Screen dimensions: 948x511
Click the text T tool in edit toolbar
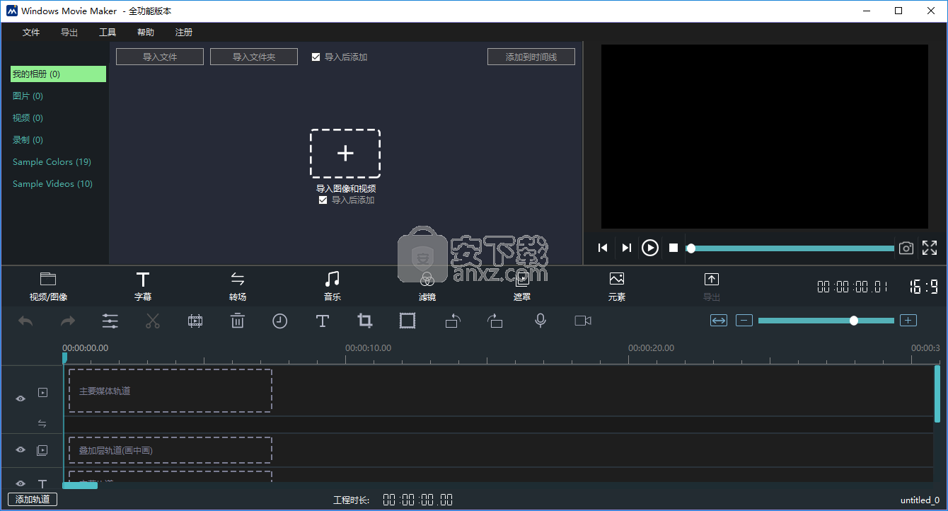pos(323,321)
